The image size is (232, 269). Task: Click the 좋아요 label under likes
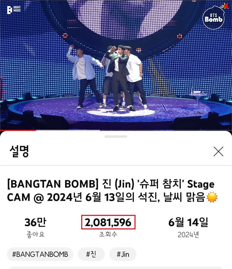(35, 234)
